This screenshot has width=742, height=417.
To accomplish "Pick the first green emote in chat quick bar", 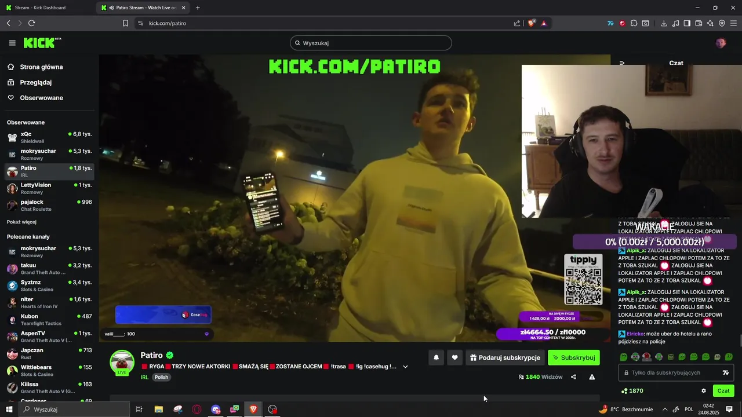I will click(x=624, y=357).
